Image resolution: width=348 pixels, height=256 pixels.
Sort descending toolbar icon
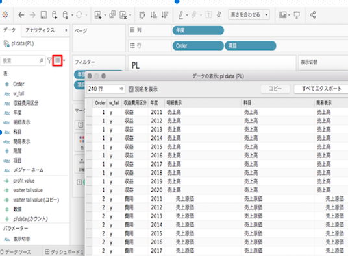point(165,15)
